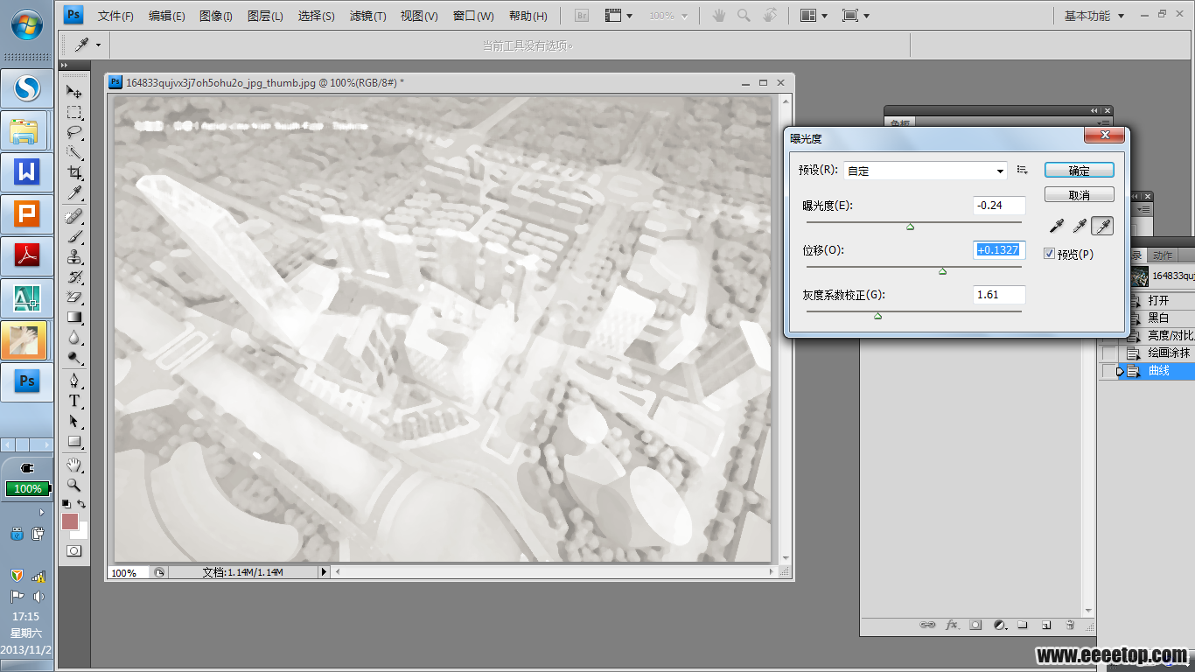Toggle the dialog box next to 曲线 action

pos(1109,371)
